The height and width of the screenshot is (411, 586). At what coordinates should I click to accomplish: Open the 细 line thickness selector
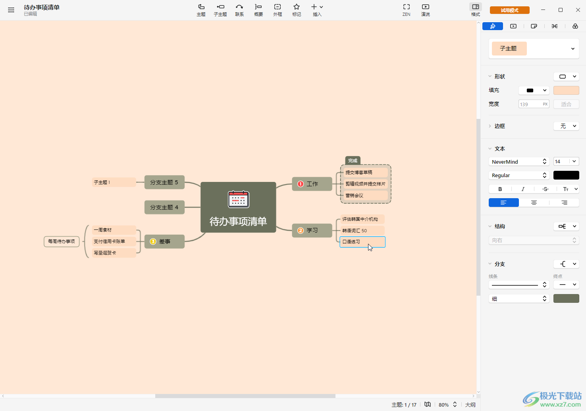coord(519,299)
